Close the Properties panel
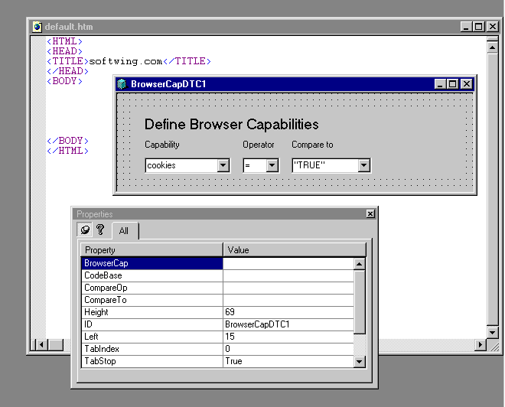The image size is (505, 407). [x=370, y=214]
